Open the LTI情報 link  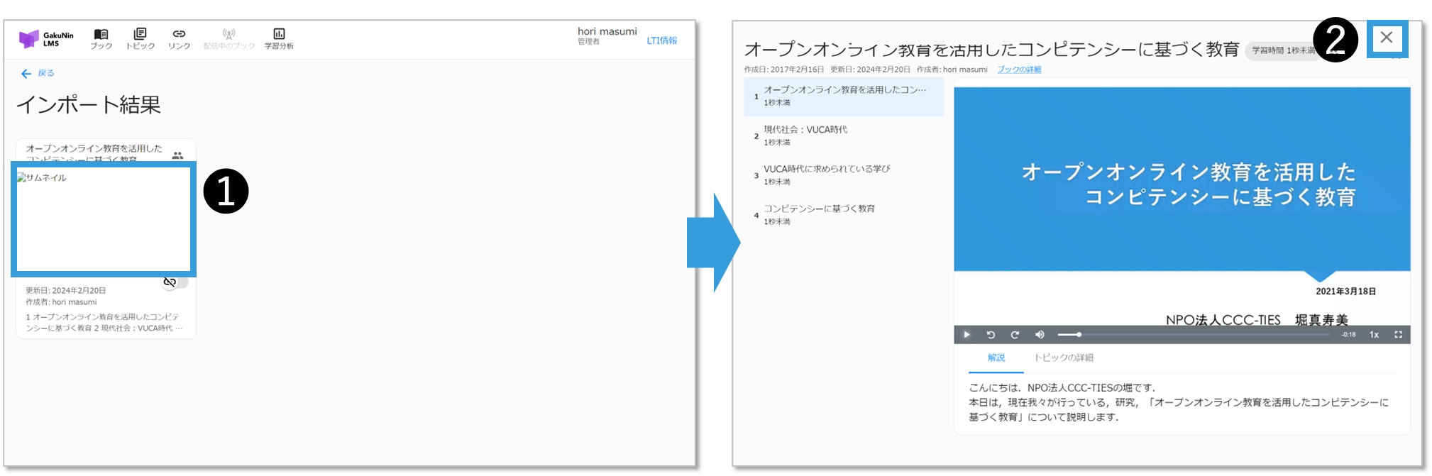pyautogui.click(x=661, y=40)
